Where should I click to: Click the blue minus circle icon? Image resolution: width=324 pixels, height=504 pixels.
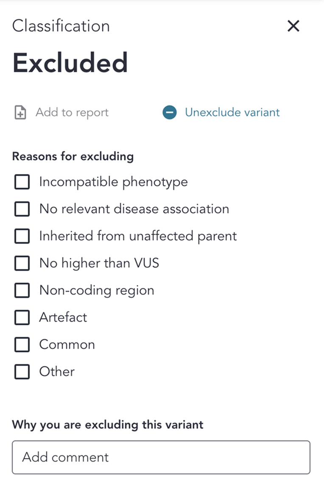click(x=169, y=112)
